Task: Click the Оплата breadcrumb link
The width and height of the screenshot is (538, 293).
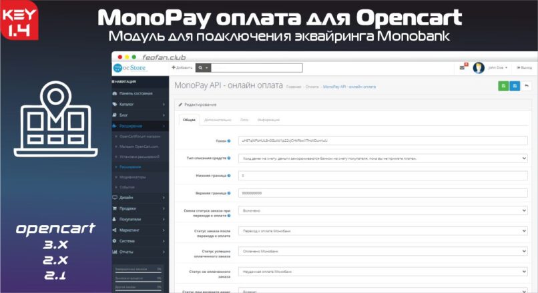Action: [312, 87]
